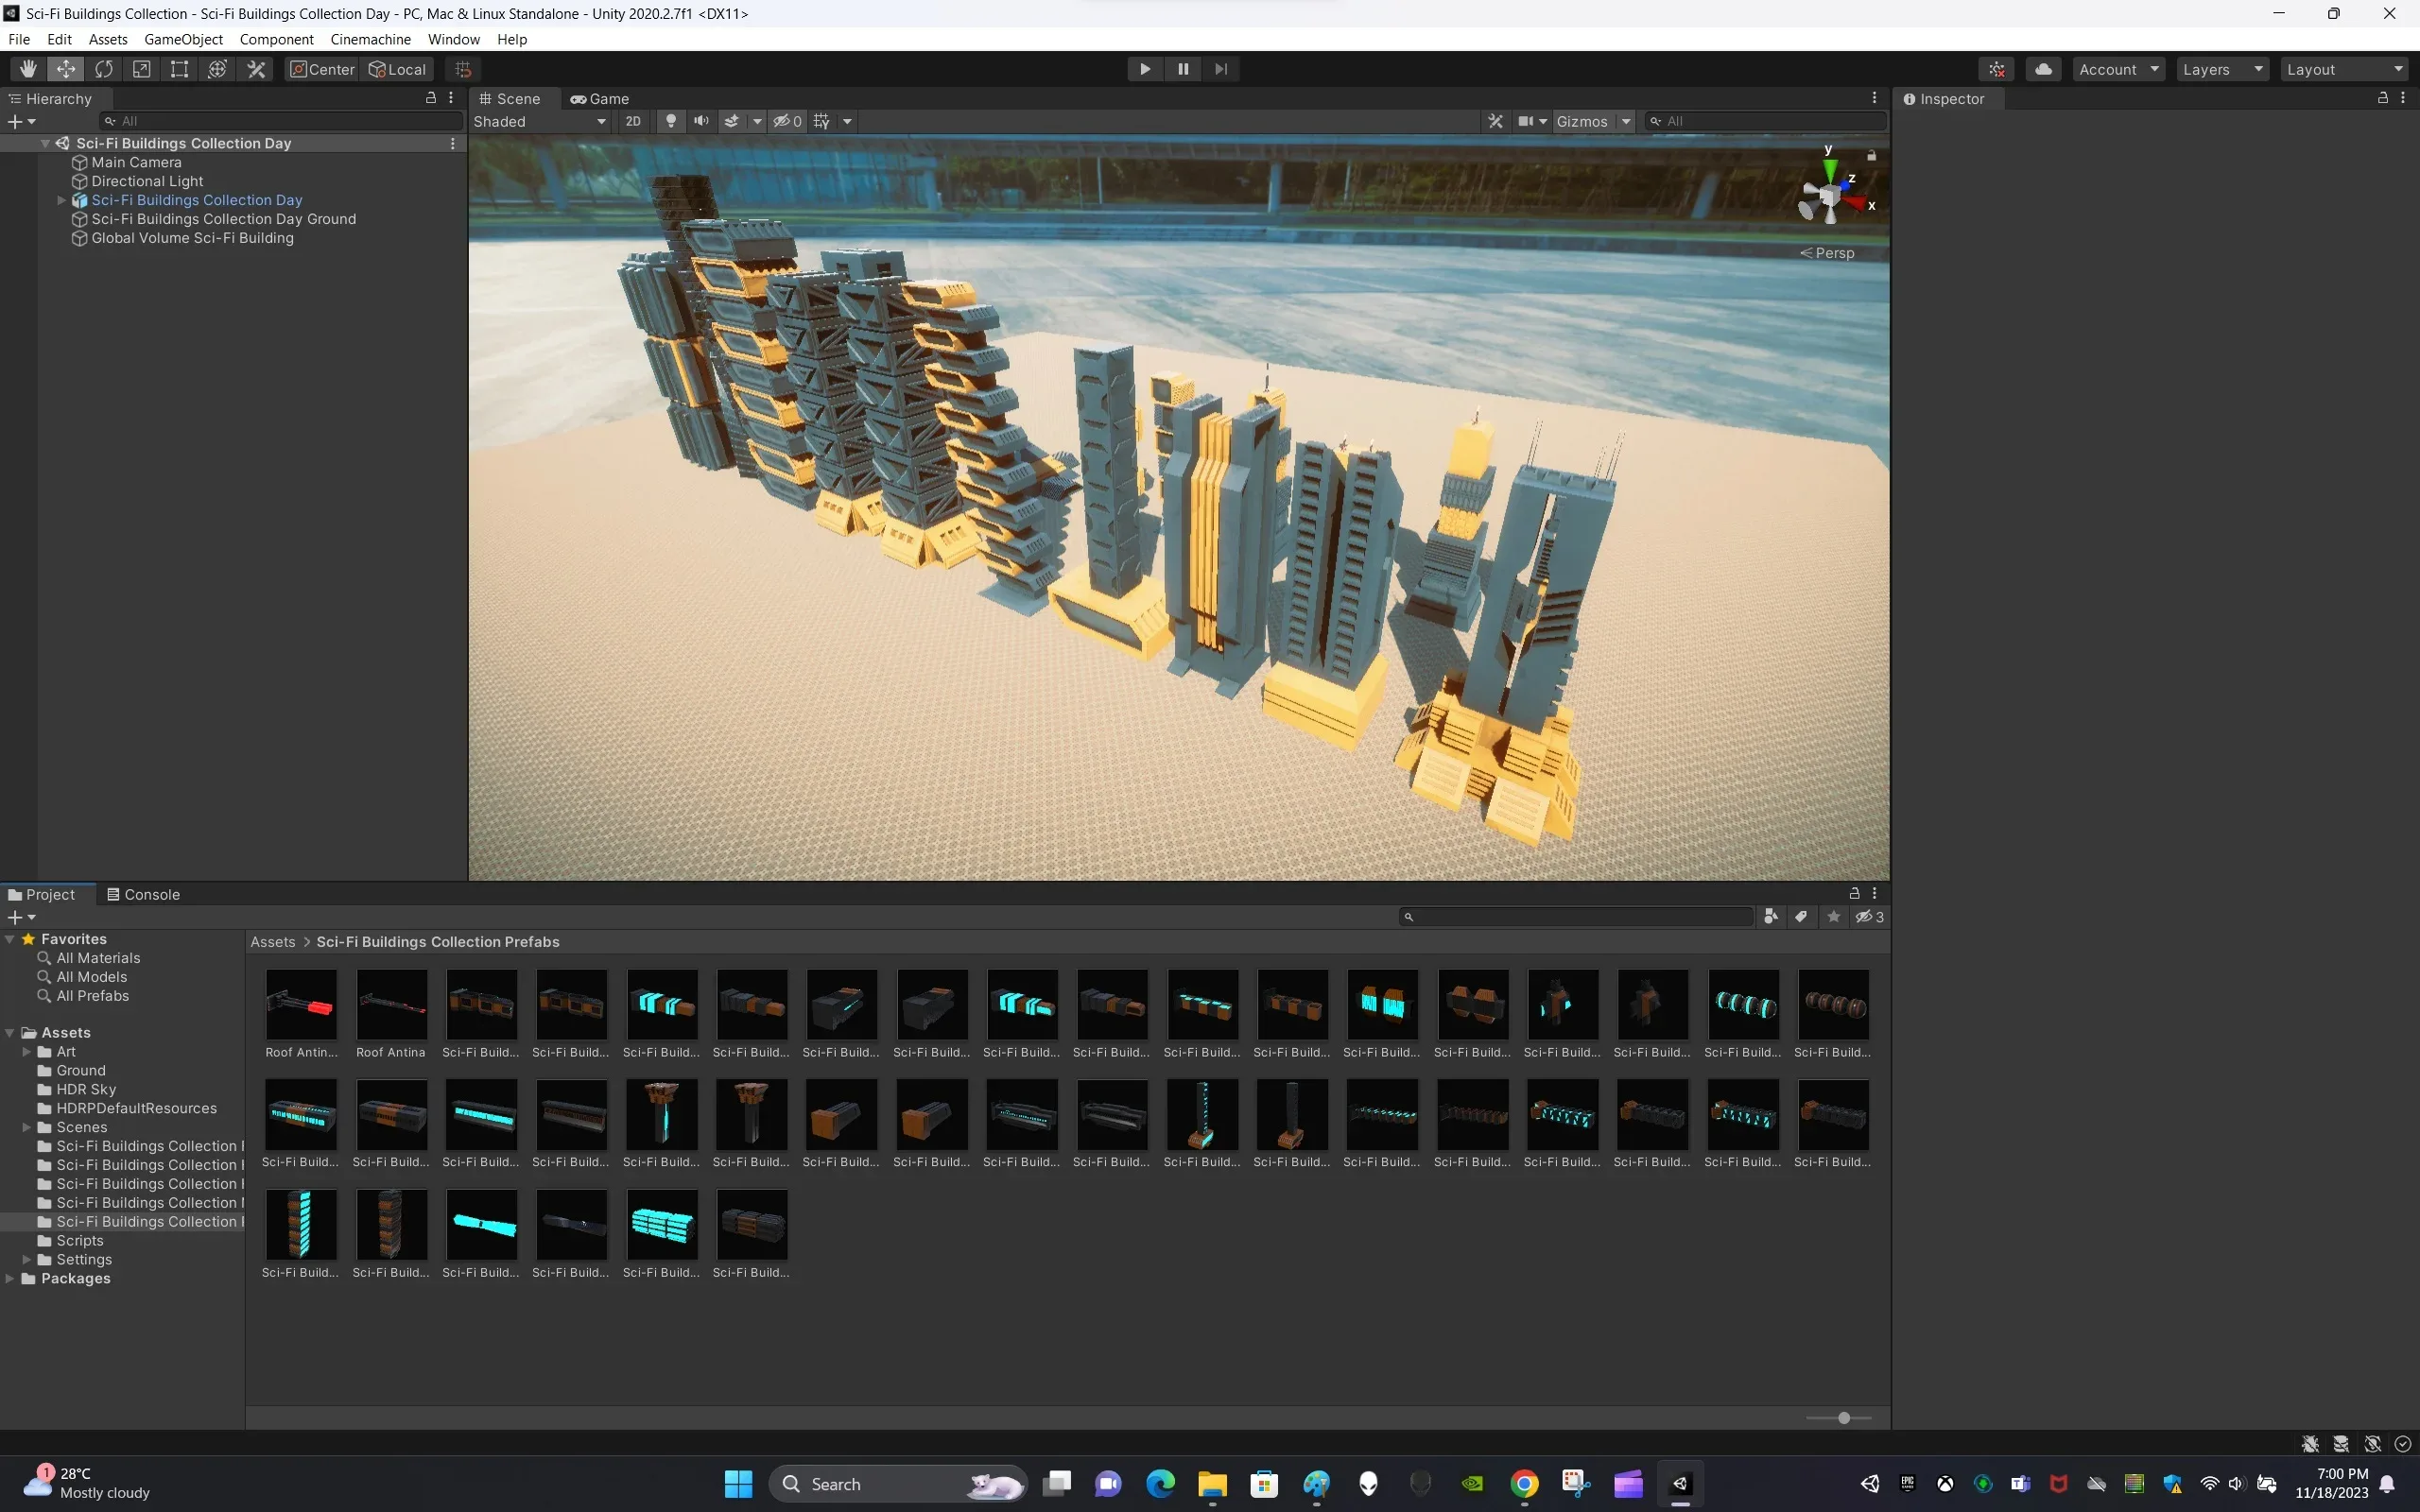Image resolution: width=2420 pixels, height=1512 pixels.
Task: Click the Windows Start icon
Action: click(738, 1484)
